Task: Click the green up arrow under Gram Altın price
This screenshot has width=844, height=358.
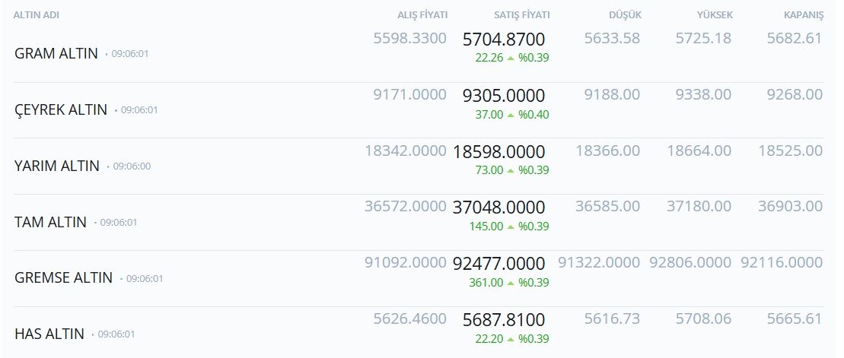Action: pyautogui.click(x=511, y=58)
